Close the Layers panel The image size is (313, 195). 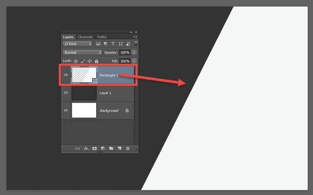click(136, 32)
